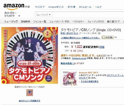The width and height of the screenshot is (124, 105).
Task: Open the マイストア header link
Action: pyautogui.click(x=40, y=7)
